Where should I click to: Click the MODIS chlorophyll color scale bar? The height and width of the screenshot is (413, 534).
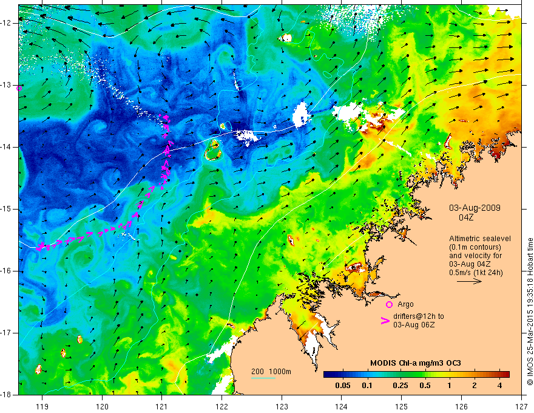416,375
